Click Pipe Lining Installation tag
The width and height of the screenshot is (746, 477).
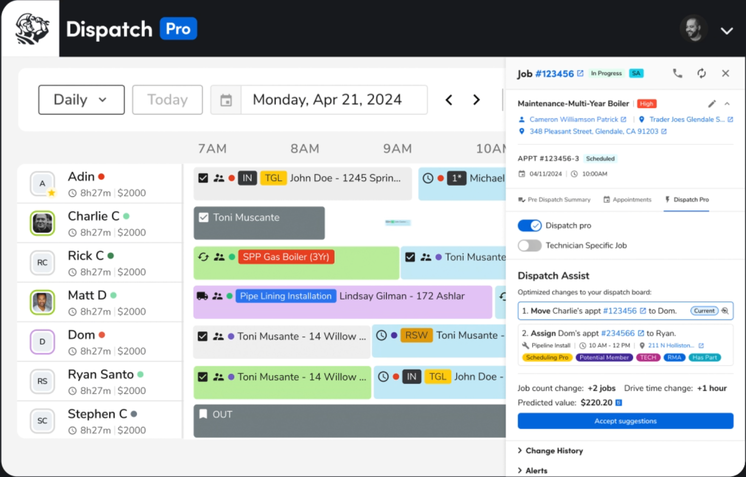pos(286,296)
